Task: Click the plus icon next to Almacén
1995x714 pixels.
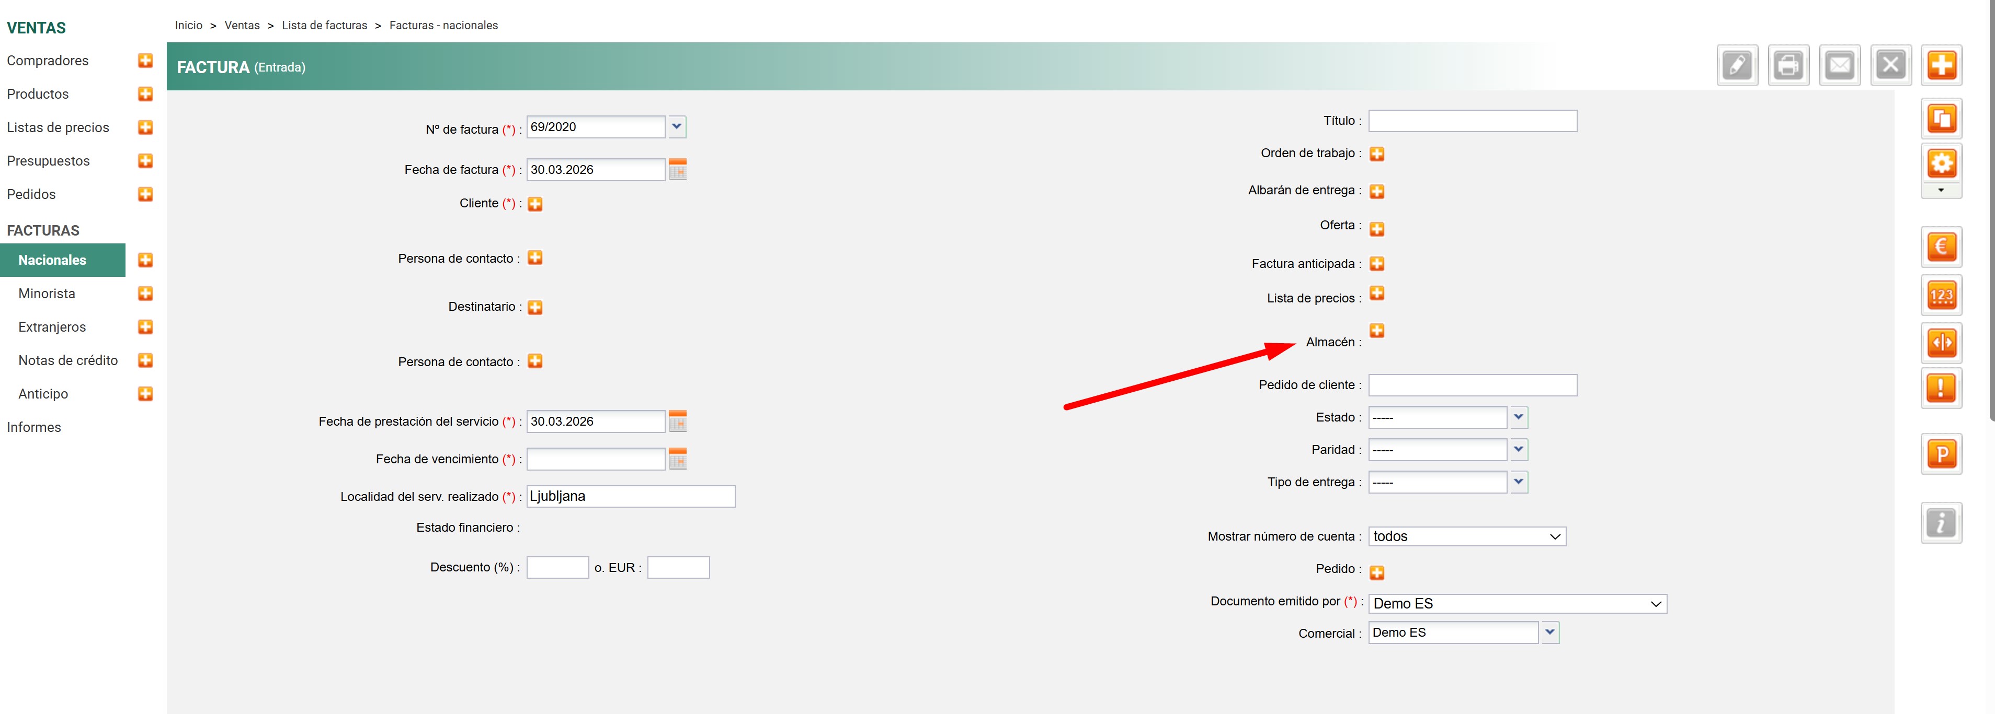Action: pos(1377,331)
